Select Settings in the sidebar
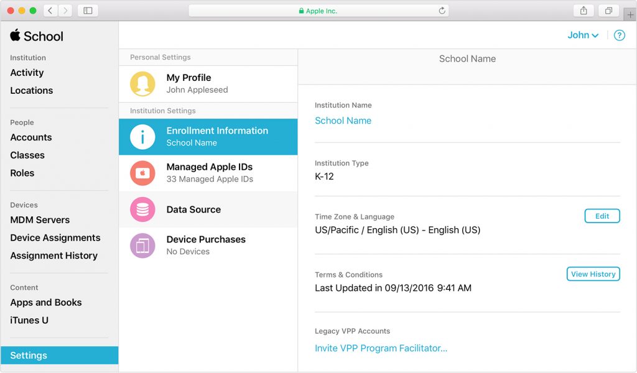 (x=59, y=355)
